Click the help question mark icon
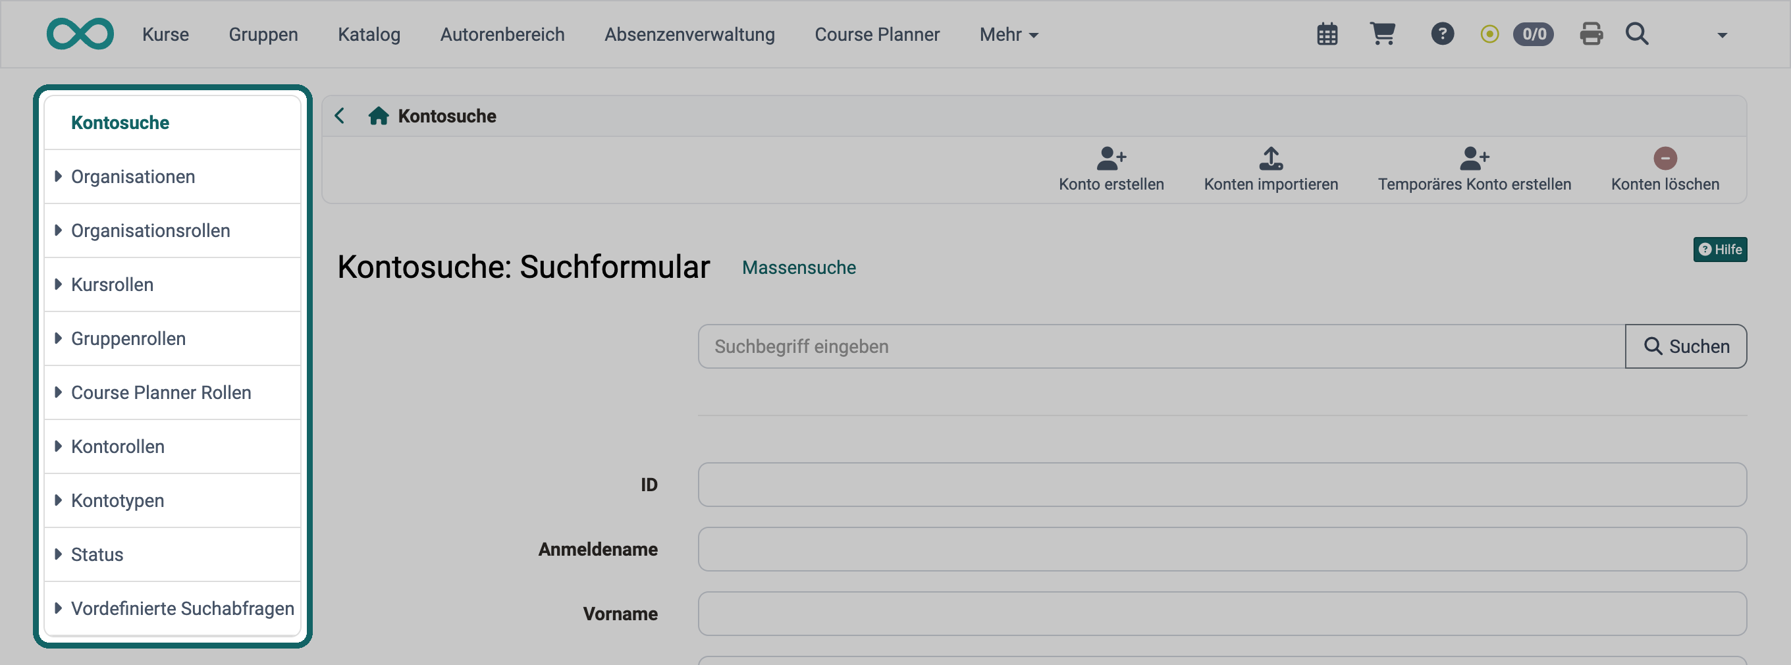Viewport: 1791px width, 665px height. pos(1443,34)
